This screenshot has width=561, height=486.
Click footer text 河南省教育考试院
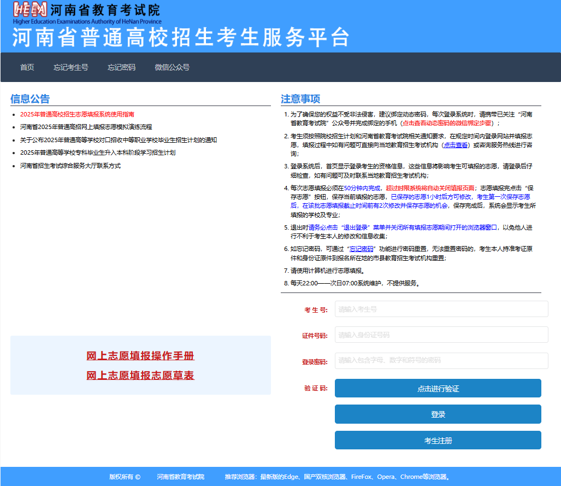tap(180, 477)
